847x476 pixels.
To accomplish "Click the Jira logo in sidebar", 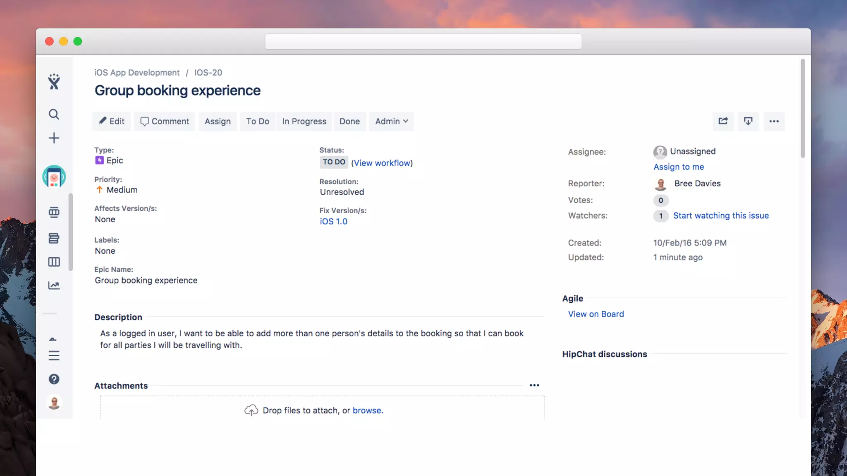I will pos(54,82).
